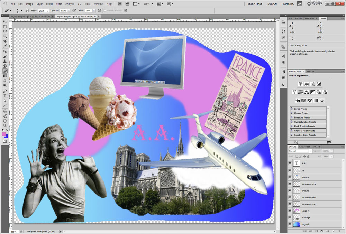Expand Hue/Saturation Presets
The height and width of the screenshot is (234, 346).
(x=292, y=122)
